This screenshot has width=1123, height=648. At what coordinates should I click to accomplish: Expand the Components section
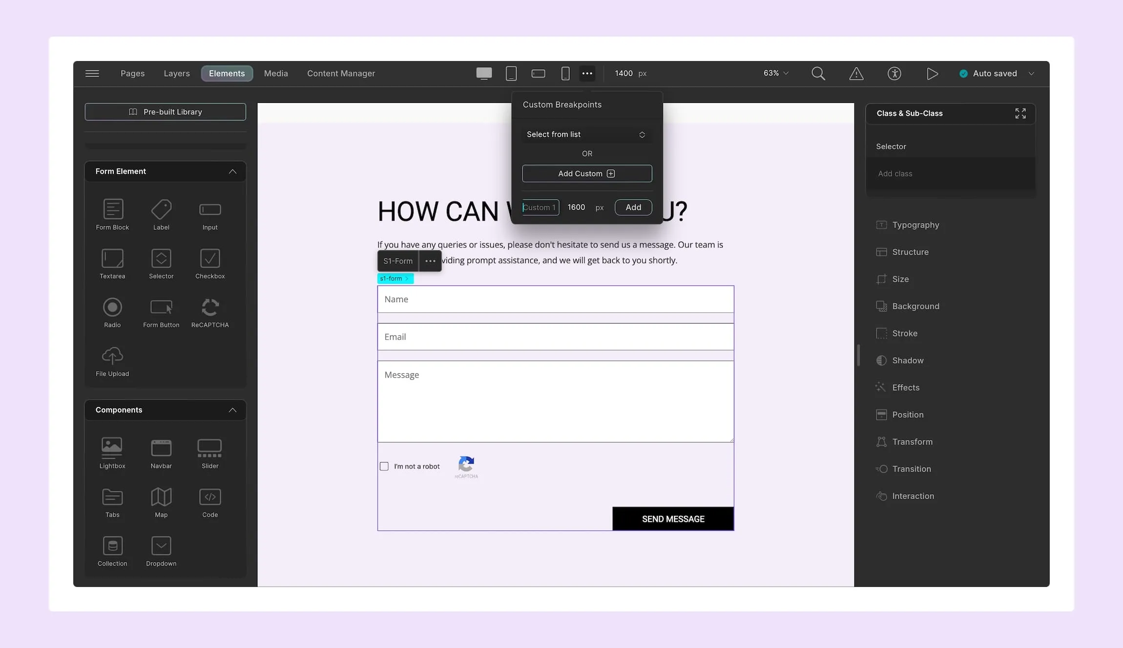tap(232, 409)
